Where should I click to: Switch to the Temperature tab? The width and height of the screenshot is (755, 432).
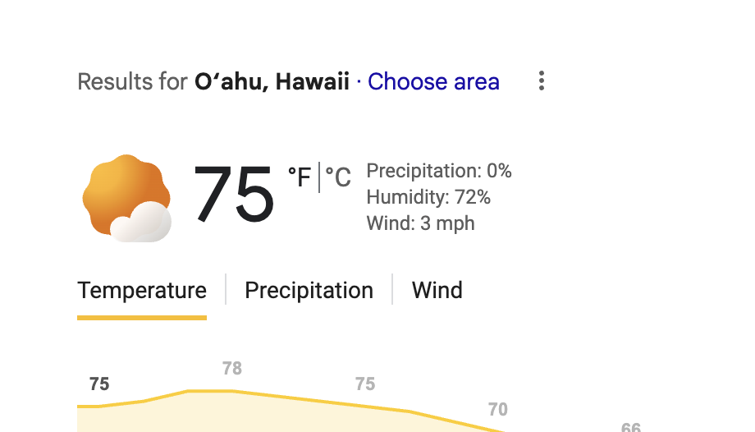142,291
